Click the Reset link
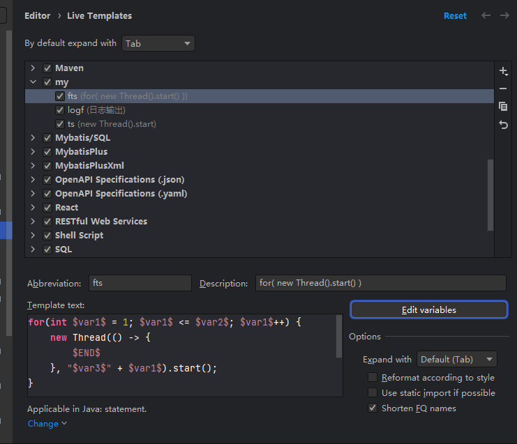The image size is (517, 444). click(455, 15)
